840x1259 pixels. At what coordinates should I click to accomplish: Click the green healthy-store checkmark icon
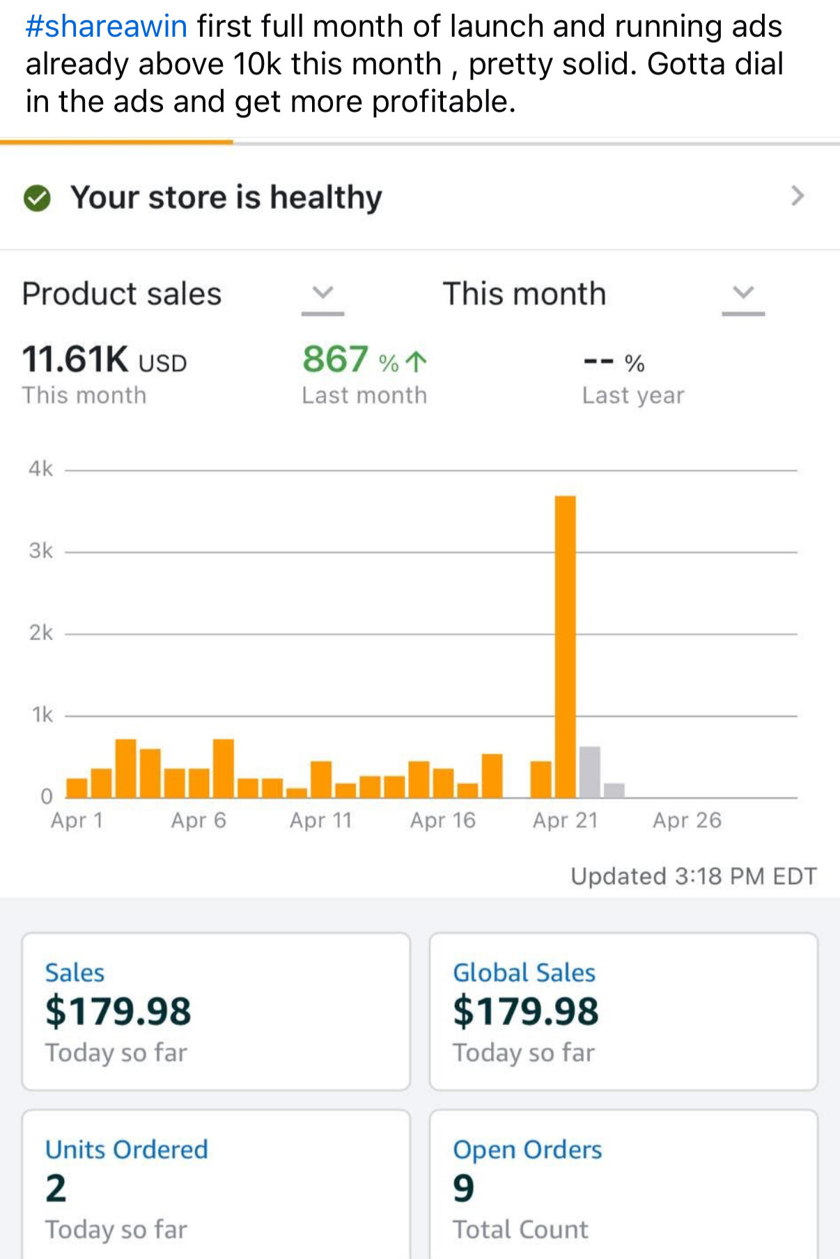pyautogui.click(x=37, y=198)
